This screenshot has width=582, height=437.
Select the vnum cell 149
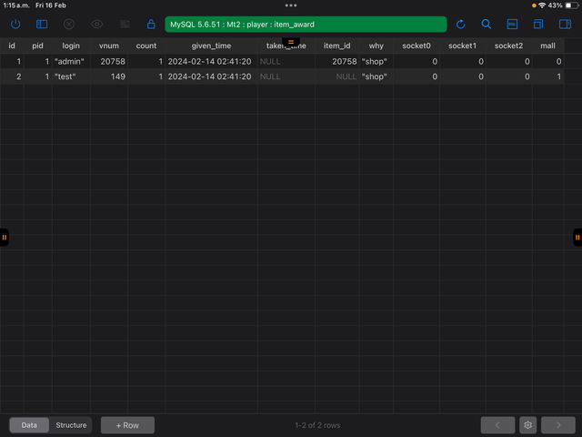click(x=109, y=76)
